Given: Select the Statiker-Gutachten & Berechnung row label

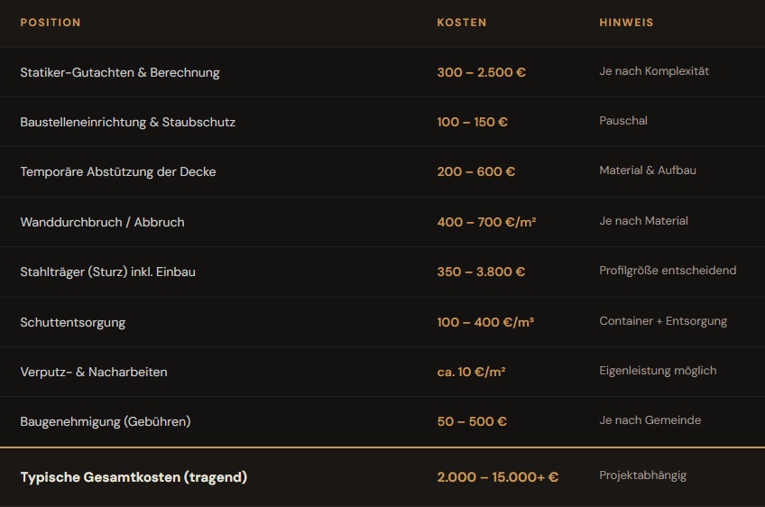Looking at the screenshot, I should click(120, 72).
